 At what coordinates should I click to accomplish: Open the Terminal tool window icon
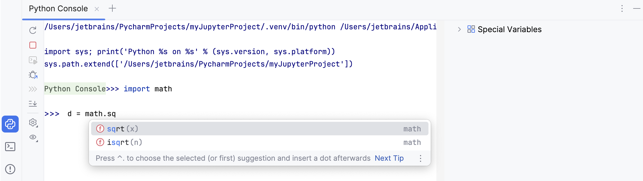[x=10, y=146]
